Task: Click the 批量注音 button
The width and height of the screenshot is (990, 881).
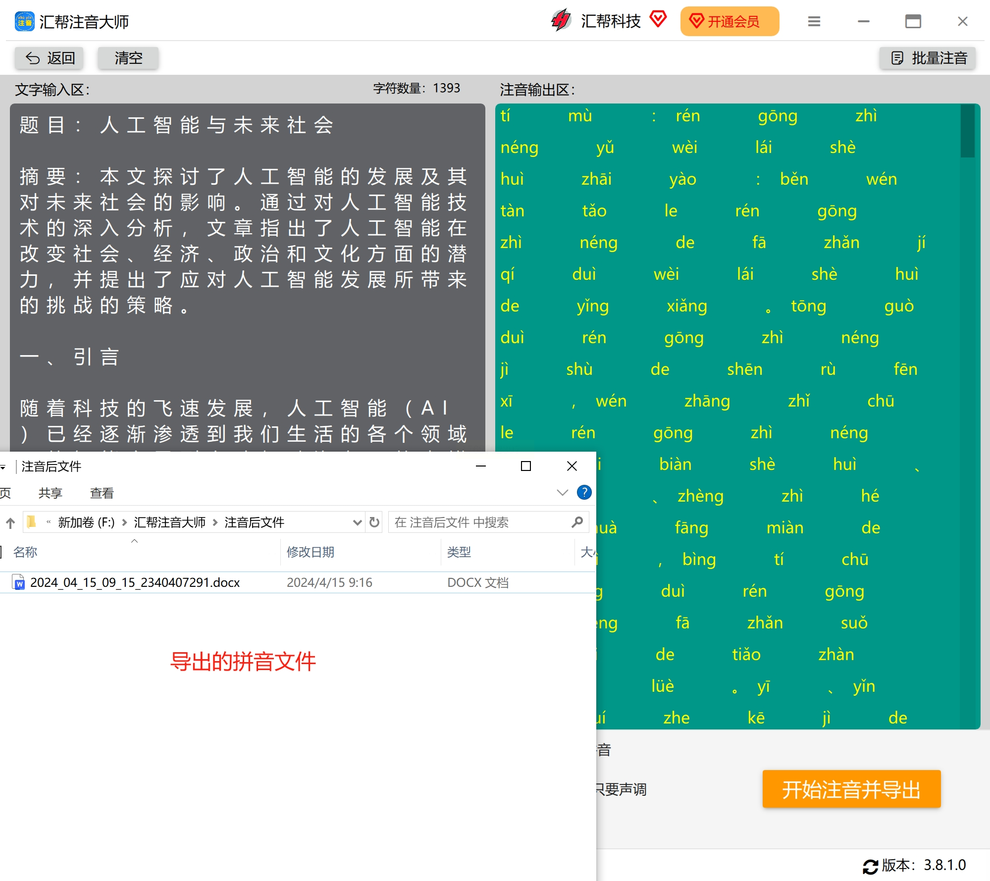Action: (928, 58)
